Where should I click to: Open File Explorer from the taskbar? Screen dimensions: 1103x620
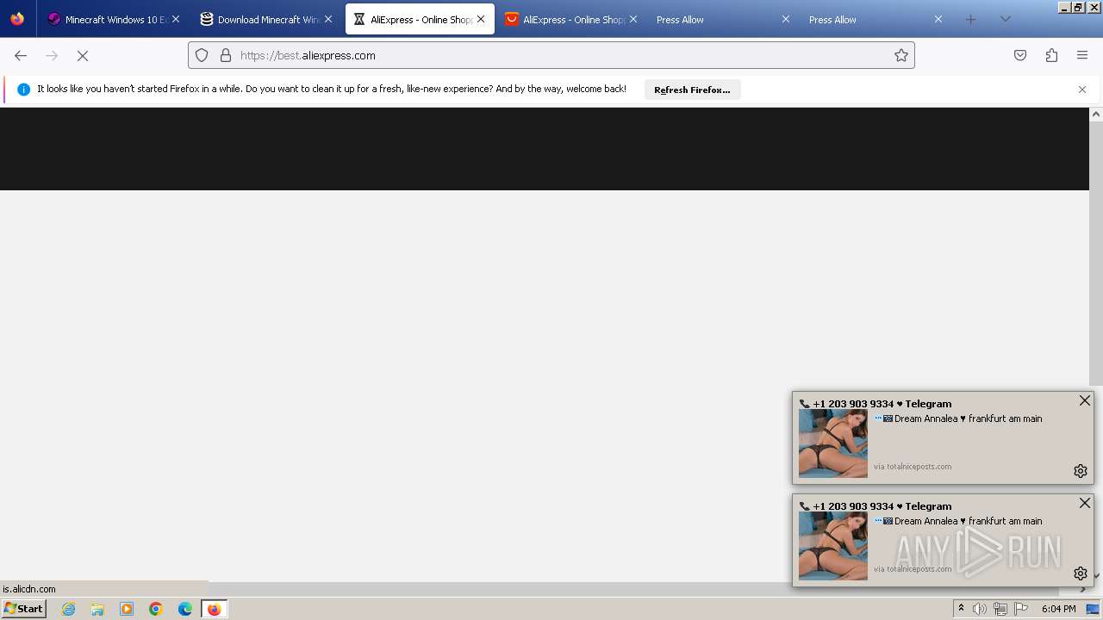pos(97,609)
